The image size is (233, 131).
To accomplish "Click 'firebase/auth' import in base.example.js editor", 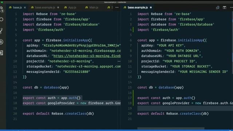I will point(165,30).
